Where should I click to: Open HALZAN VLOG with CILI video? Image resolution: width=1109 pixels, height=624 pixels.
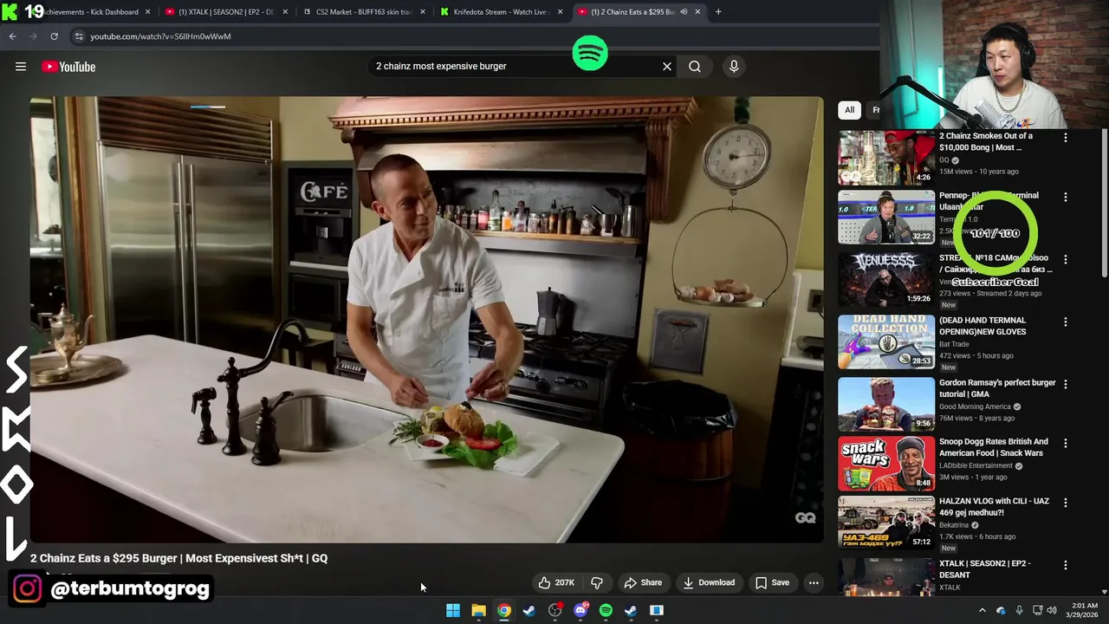[994, 506]
